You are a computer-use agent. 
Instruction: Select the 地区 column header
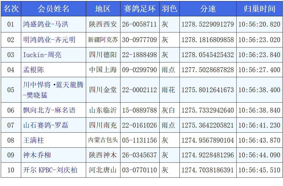click(103, 9)
